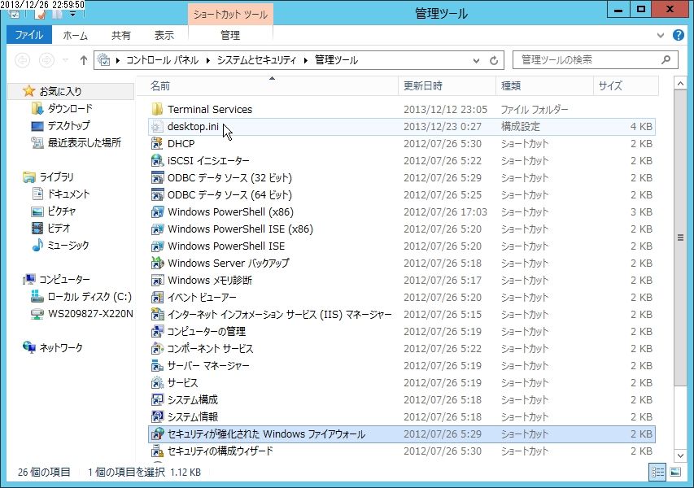Sort by サイズ column header
This screenshot has height=488, width=694.
[626, 86]
